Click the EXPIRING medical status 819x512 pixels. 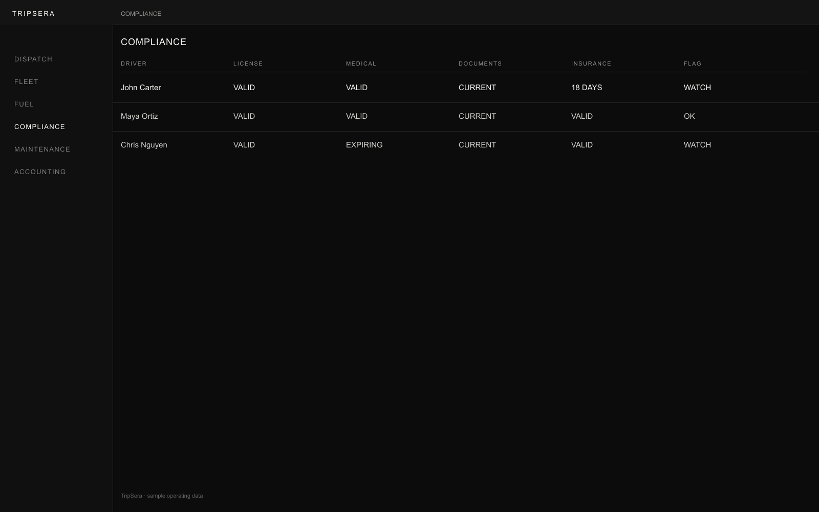(364, 145)
